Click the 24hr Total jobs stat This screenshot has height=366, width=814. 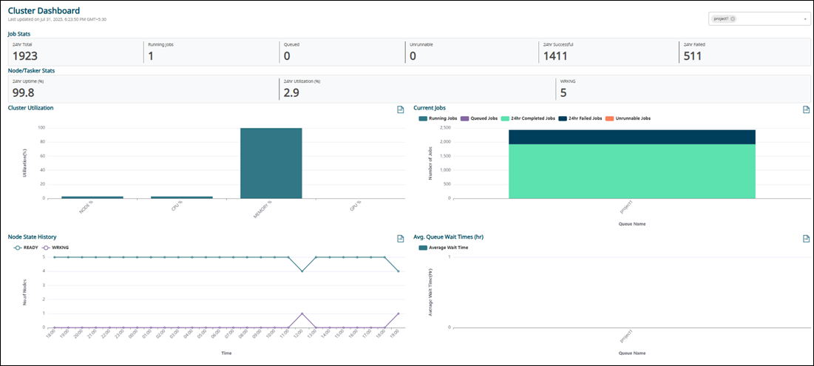coord(74,51)
